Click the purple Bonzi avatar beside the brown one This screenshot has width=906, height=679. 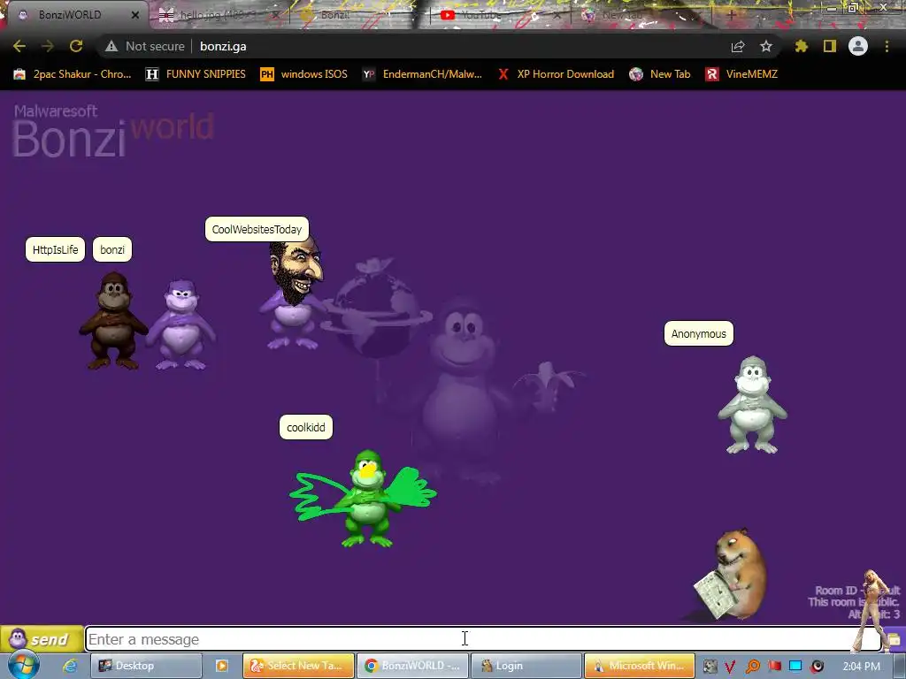[x=181, y=324]
